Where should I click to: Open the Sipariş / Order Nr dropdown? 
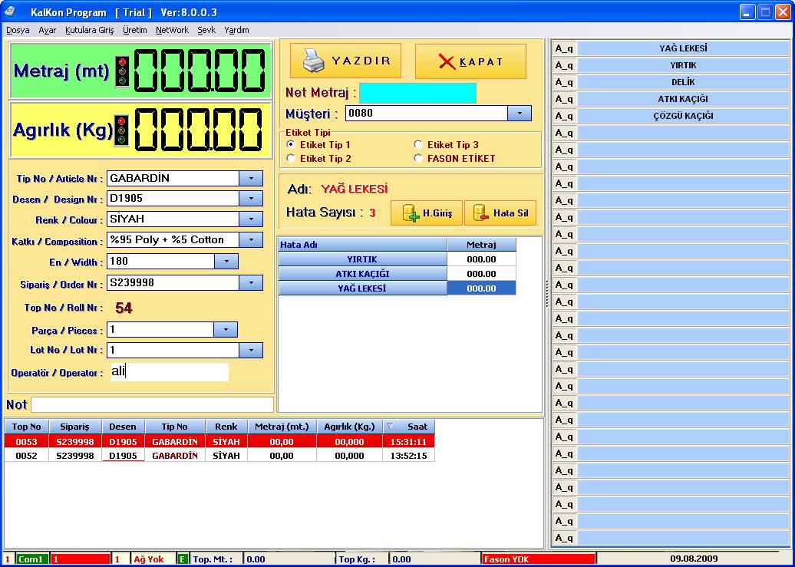pos(251,283)
